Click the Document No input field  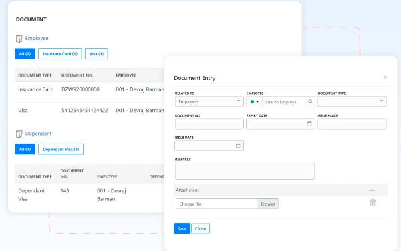pyautogui.click(x=209, y=124)
